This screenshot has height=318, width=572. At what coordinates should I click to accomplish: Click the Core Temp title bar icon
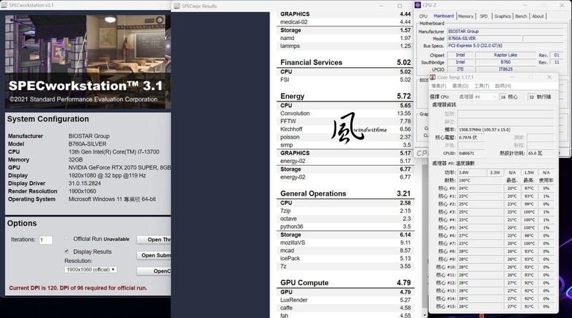pos(433,77)
